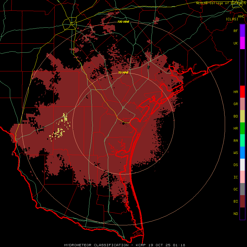Click the GC legend label
Screen dimensions: 247x247
coord(235,189)
